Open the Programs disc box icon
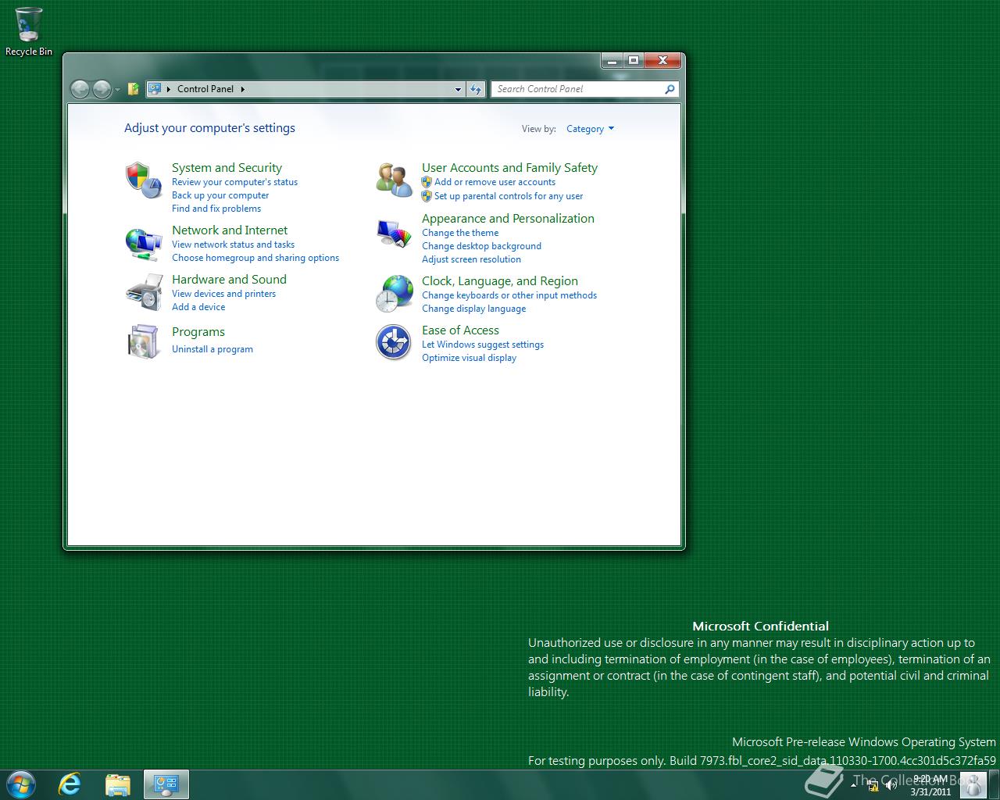The image size is (1000, 800). coord(144,341)
